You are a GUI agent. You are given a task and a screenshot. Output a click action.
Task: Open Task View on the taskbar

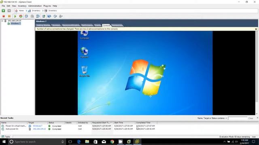[70, 141]
